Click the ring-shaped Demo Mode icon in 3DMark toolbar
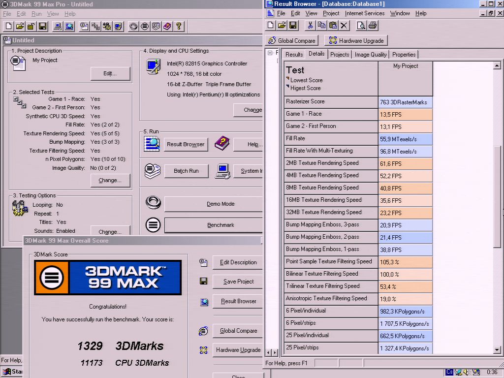 pos(134,27)
